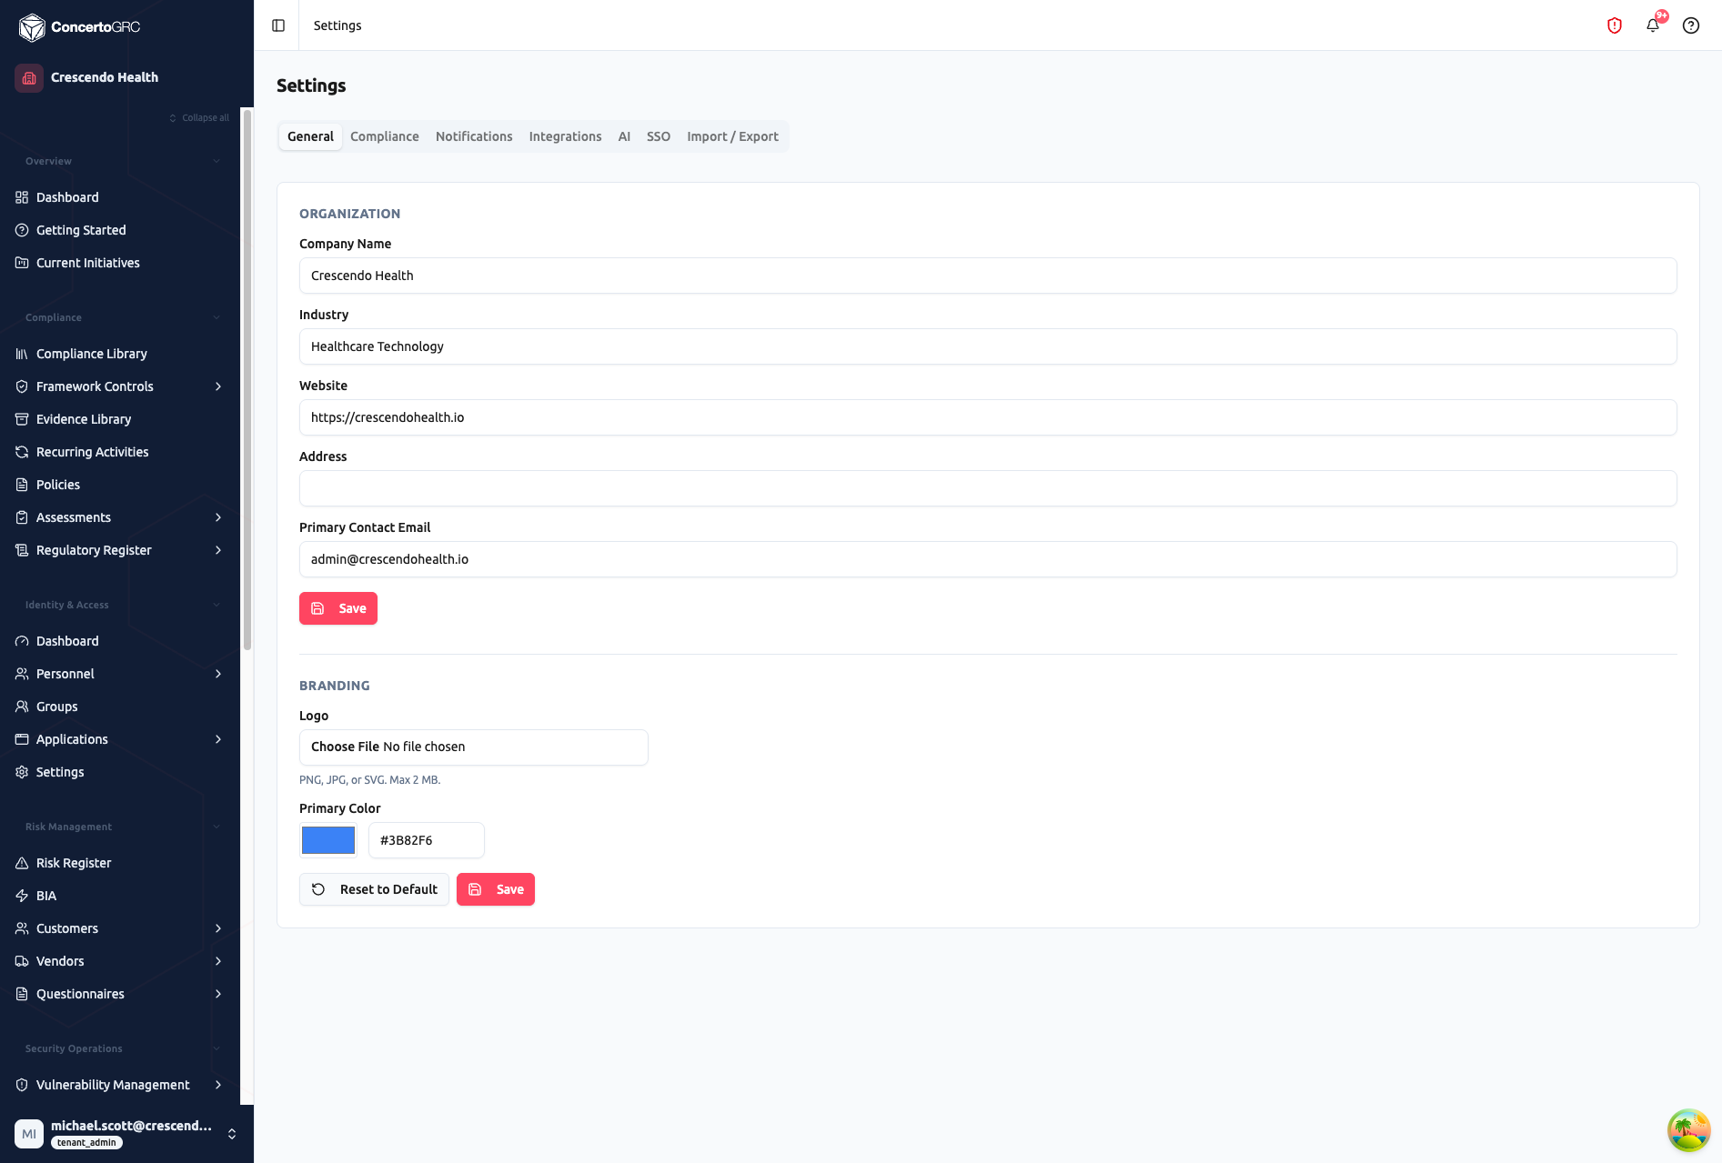Viewport: 1722px width, 1163px height.
Task: Click the Settings breadcrumb text in top bar
Action: point(337,25)
